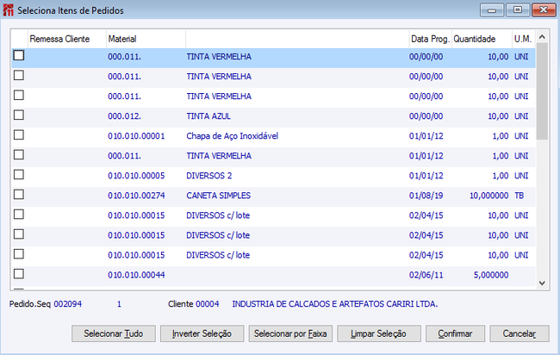Click the Pedido.Seq number '002094'
This screenshot has width=560, height=355.
click(x=68, y=304)
